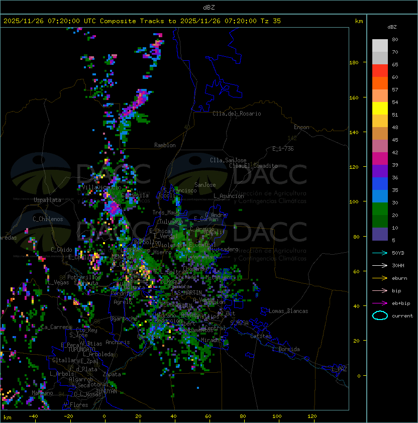The width and height of the screenshot is (418, 423).
Task: Click the 'Tz 35' text in header
Action: (271, 21)
